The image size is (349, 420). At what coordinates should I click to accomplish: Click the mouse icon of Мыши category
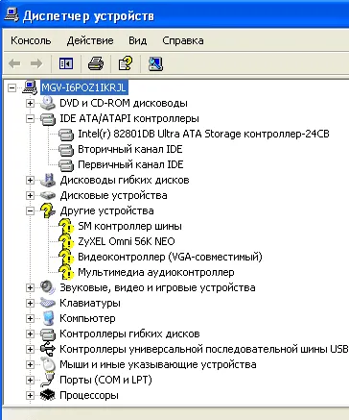click(x=48, y=364)
